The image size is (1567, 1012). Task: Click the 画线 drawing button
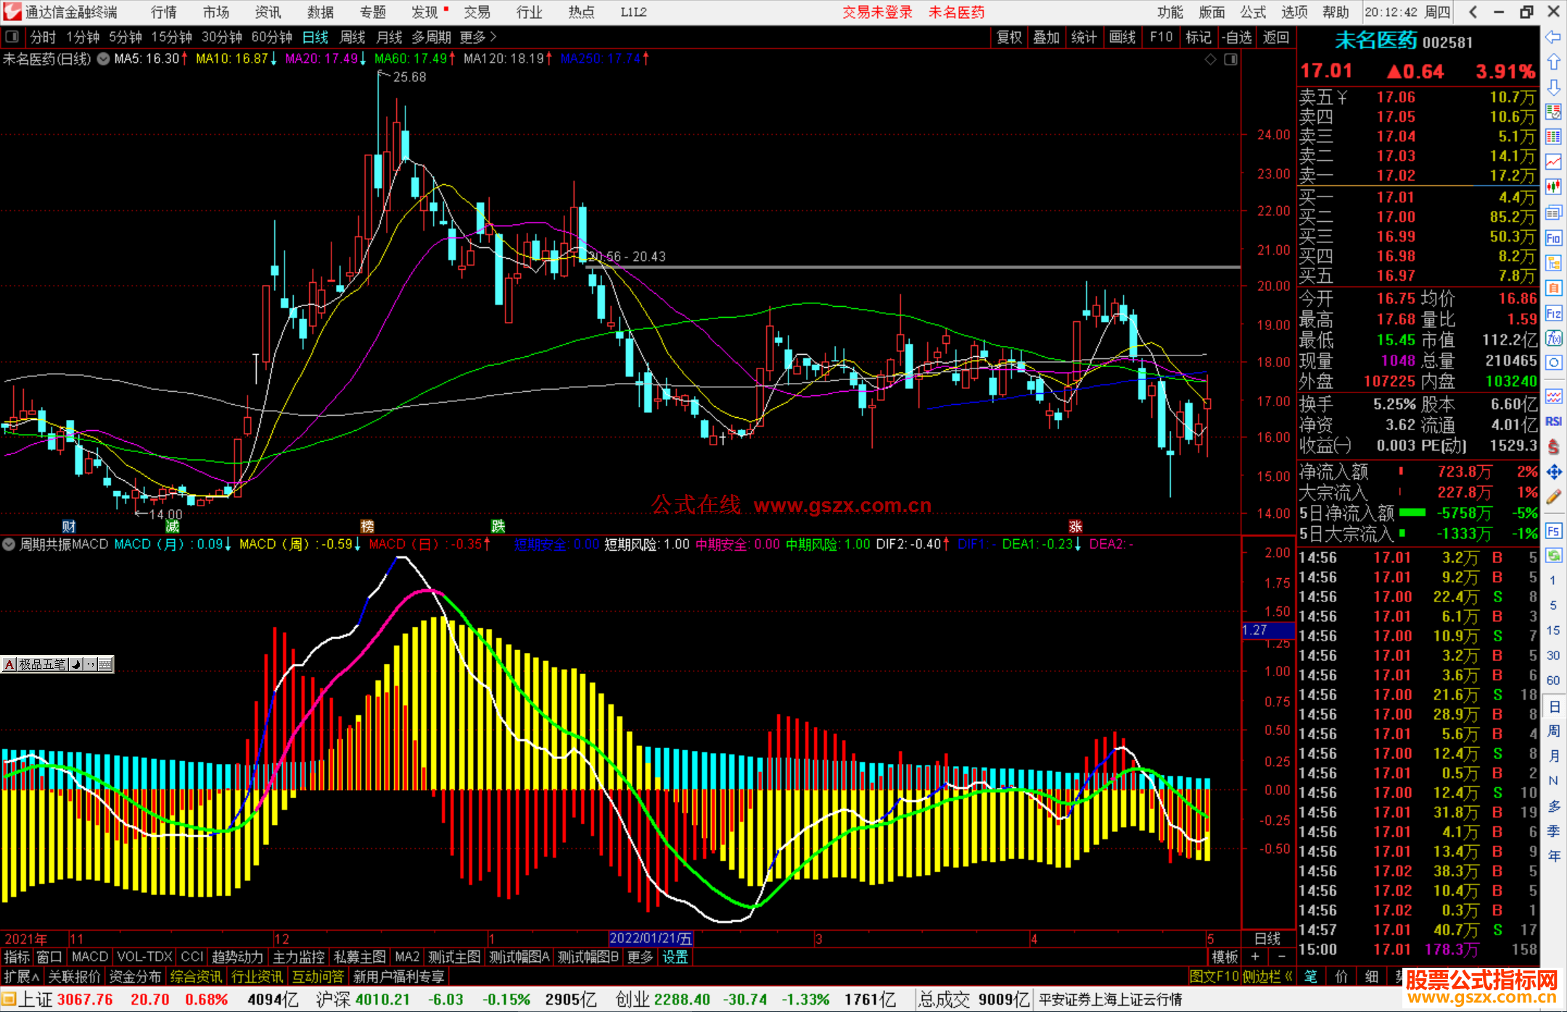[x=1122, y=37]
